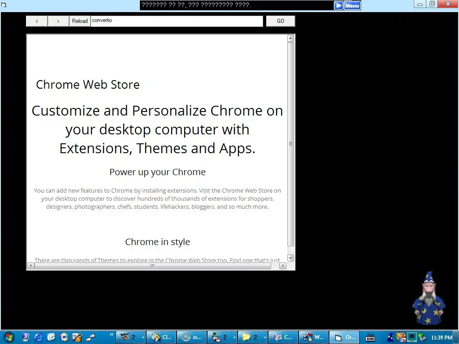Click the back navigation button
The image size is (459, 344).
37,21
